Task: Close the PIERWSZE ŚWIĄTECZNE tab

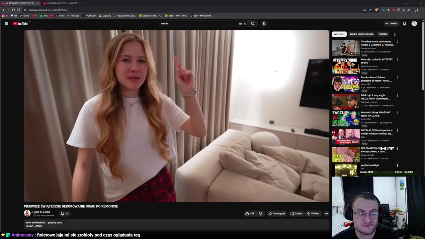Action: [38, 3]
